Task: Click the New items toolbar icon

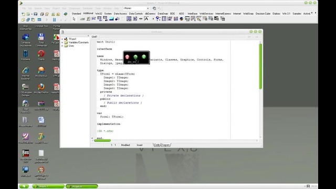Action: click(x=23, y=14)
